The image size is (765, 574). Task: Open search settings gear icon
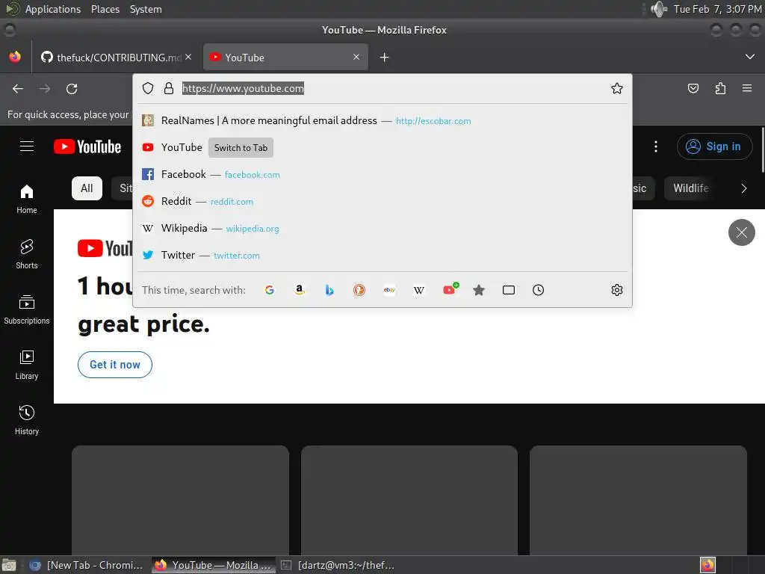(x=616, y=290)
